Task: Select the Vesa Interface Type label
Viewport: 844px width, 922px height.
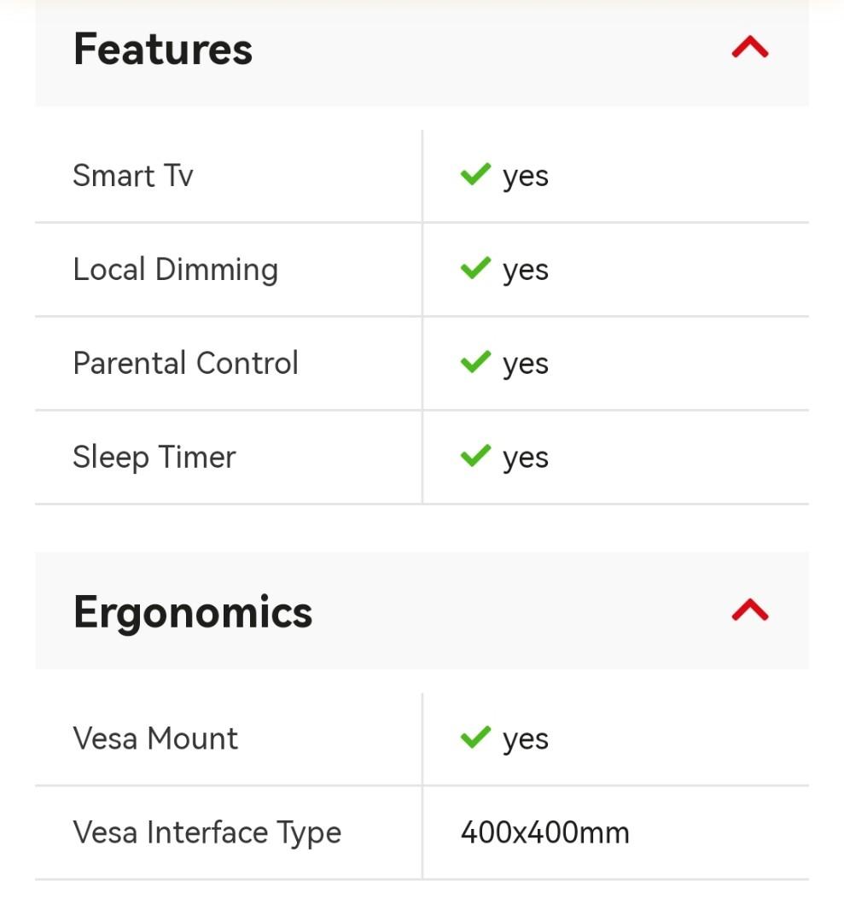Action: pyautogui.click(x=207, y=833)
